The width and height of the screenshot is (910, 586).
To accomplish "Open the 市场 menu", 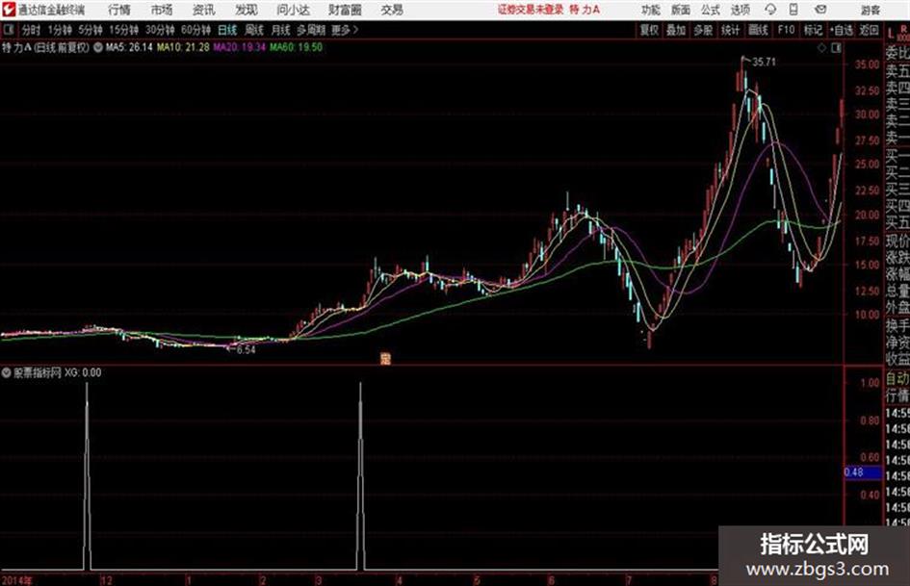I will tap(162, 10).
